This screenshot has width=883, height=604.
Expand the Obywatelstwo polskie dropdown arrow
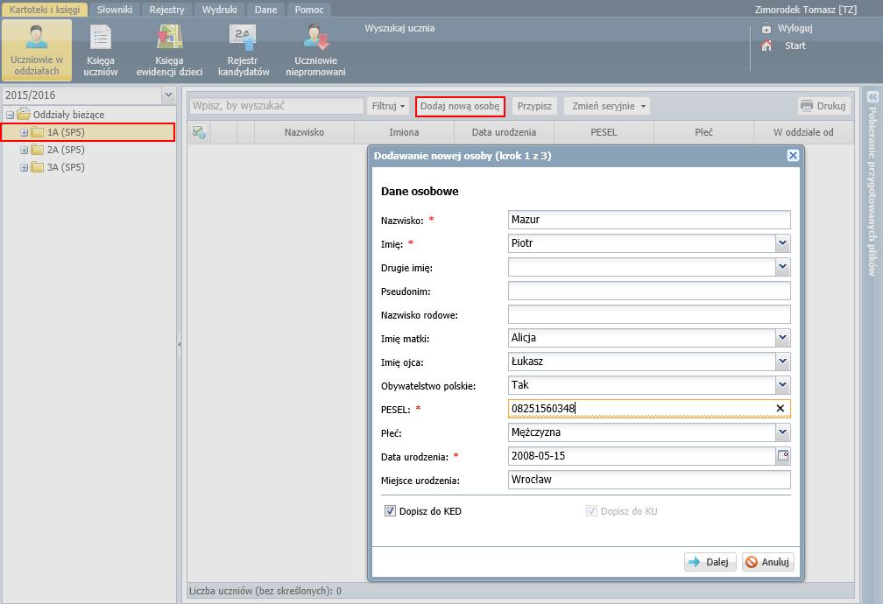pyautogui.click(x=783, y=385)
